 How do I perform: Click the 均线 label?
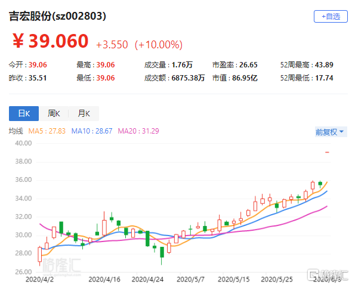(16, 131)
